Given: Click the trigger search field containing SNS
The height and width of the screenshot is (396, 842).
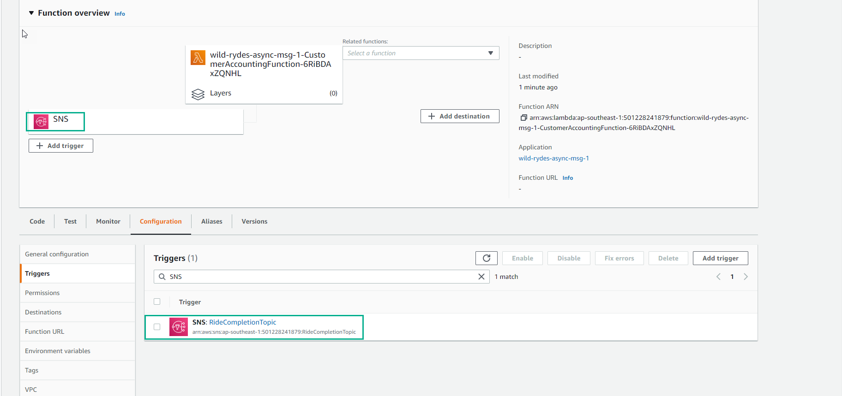Looking at the screenshot, I should tap(321, 277).
